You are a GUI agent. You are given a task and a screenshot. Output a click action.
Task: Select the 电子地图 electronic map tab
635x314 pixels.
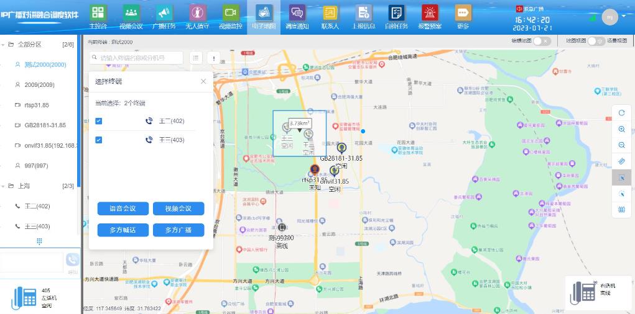point(264,17)
